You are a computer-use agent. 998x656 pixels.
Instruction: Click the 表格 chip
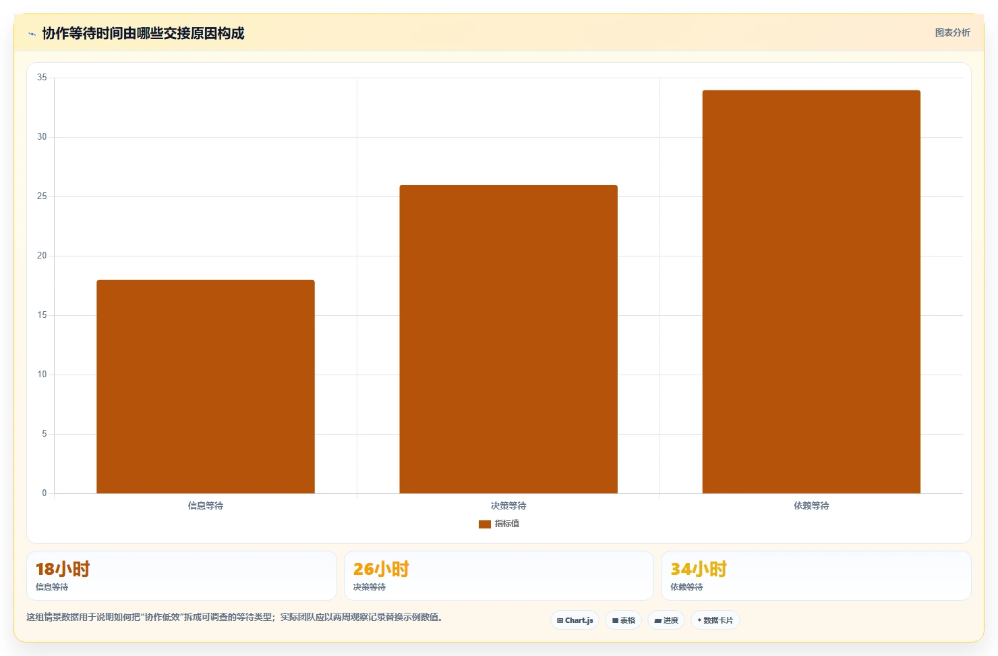[x=624, y=620]
